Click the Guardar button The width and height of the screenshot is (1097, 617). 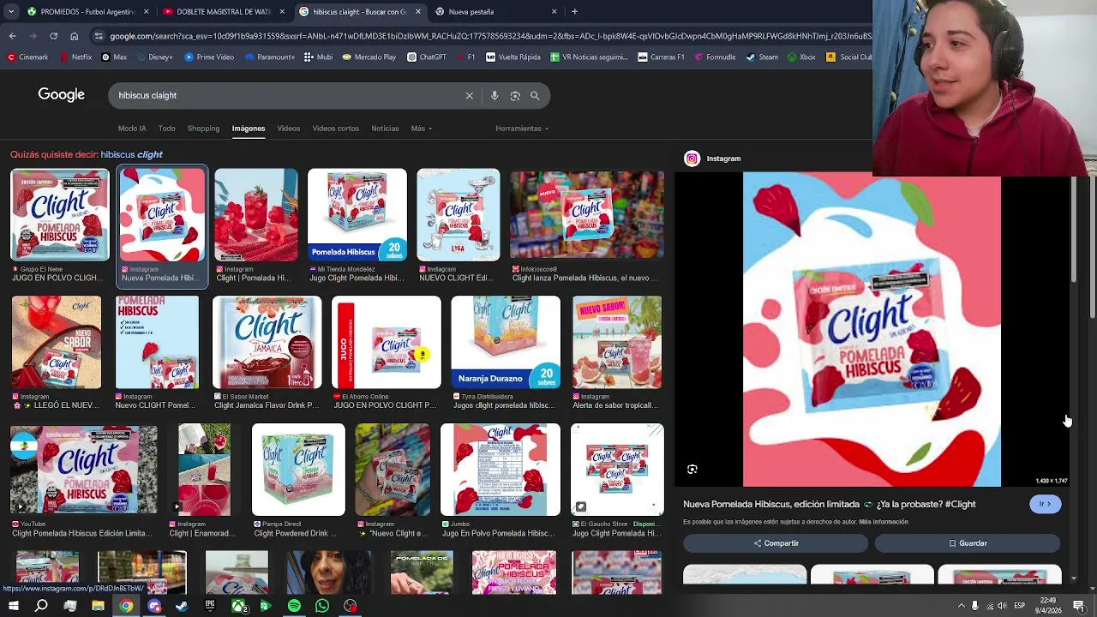pyautogui.click(x=968, y=543)
